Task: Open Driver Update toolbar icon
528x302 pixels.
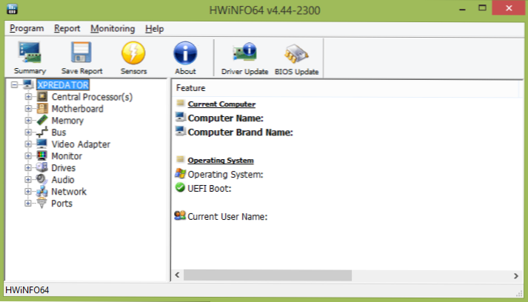Action: tap(244, 53)
